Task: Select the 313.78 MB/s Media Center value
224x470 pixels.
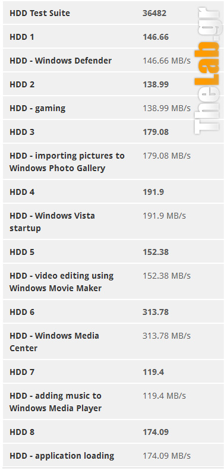Action: tap(166, 336)
